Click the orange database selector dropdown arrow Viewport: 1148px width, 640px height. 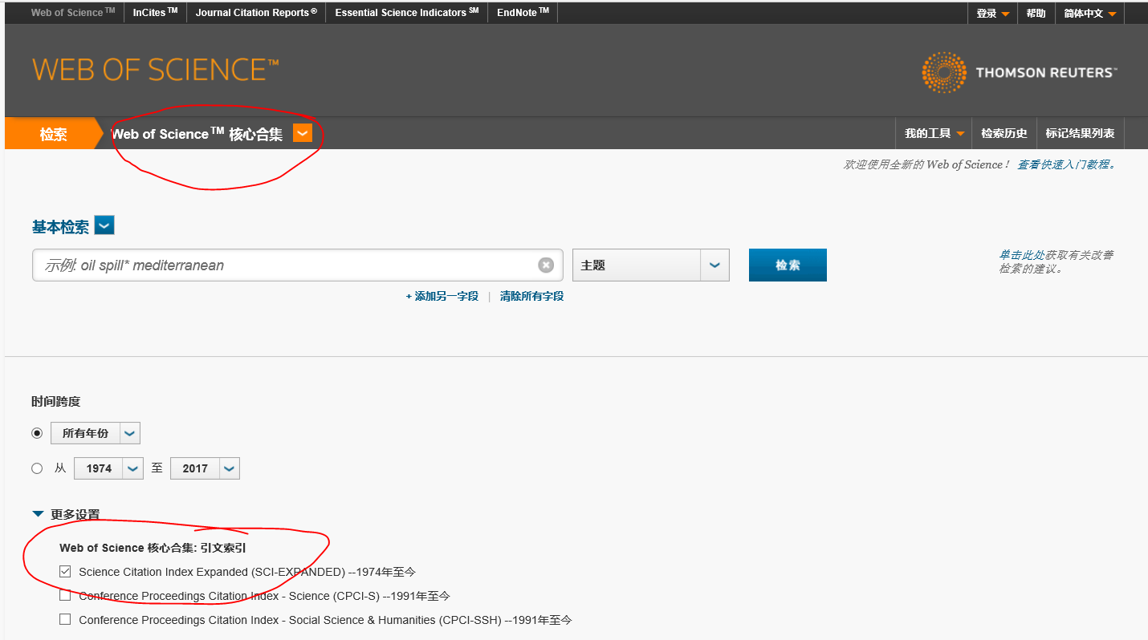(x=303, y=133)
